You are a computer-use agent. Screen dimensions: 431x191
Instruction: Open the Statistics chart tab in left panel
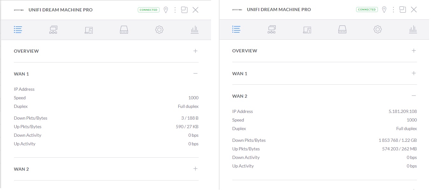click(194, 30)
